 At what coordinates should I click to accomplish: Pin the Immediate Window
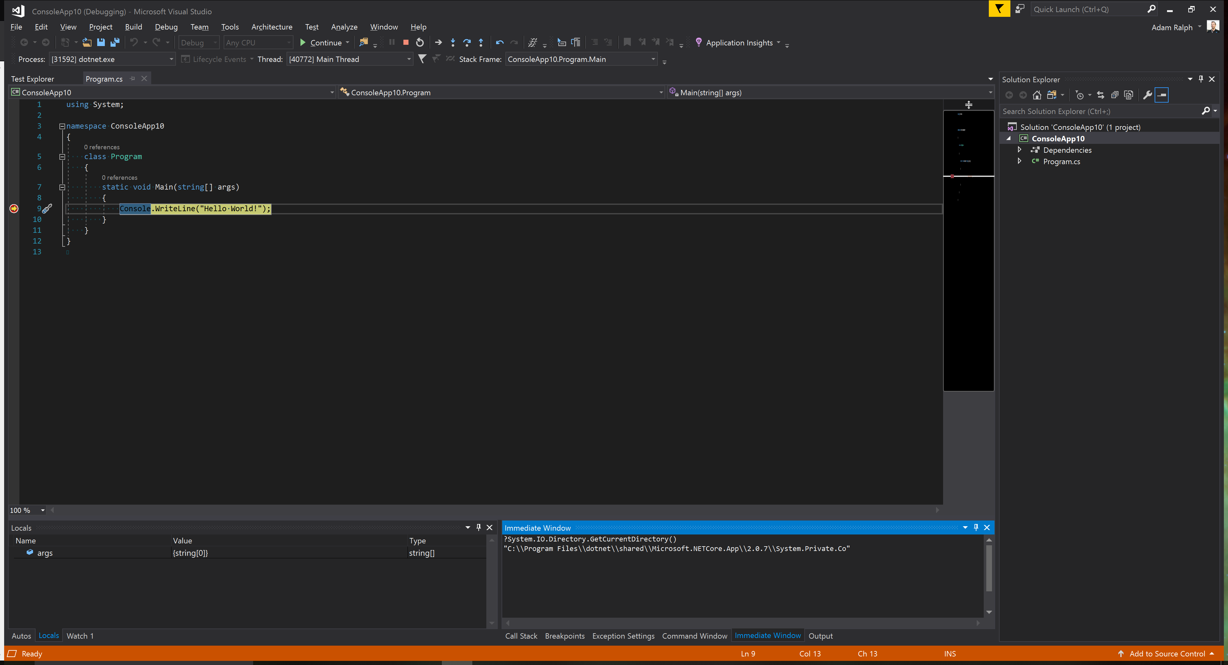[x=975, y=528]
